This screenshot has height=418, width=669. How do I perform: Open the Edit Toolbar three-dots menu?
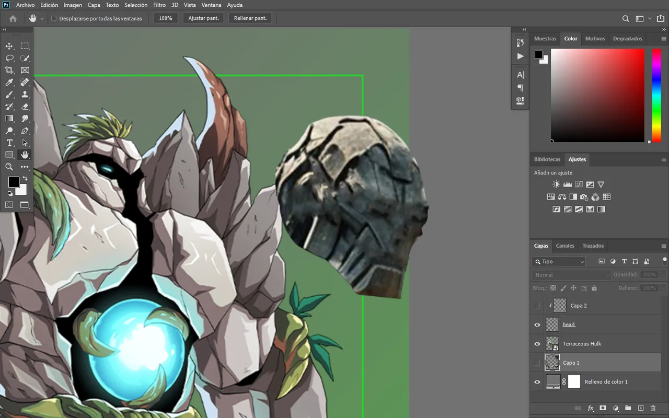coord(25,167)
